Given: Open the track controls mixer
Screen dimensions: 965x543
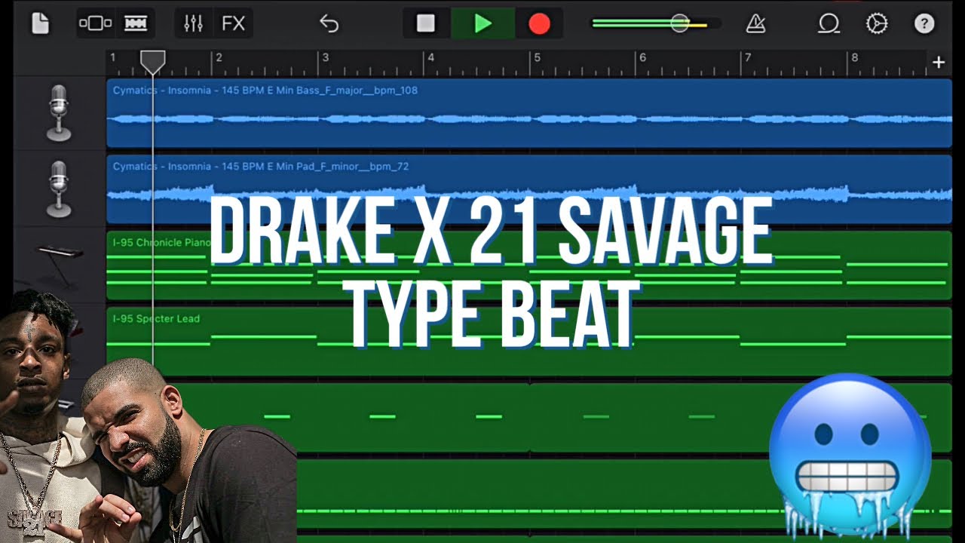Looking at the screenshot, I should (194, 23).
